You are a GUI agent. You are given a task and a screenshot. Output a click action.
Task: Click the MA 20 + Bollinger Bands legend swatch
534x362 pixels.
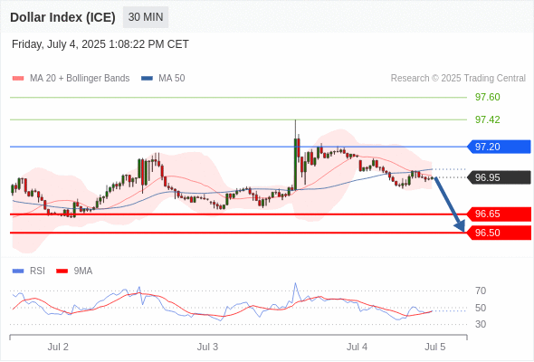tap(18, 79)
